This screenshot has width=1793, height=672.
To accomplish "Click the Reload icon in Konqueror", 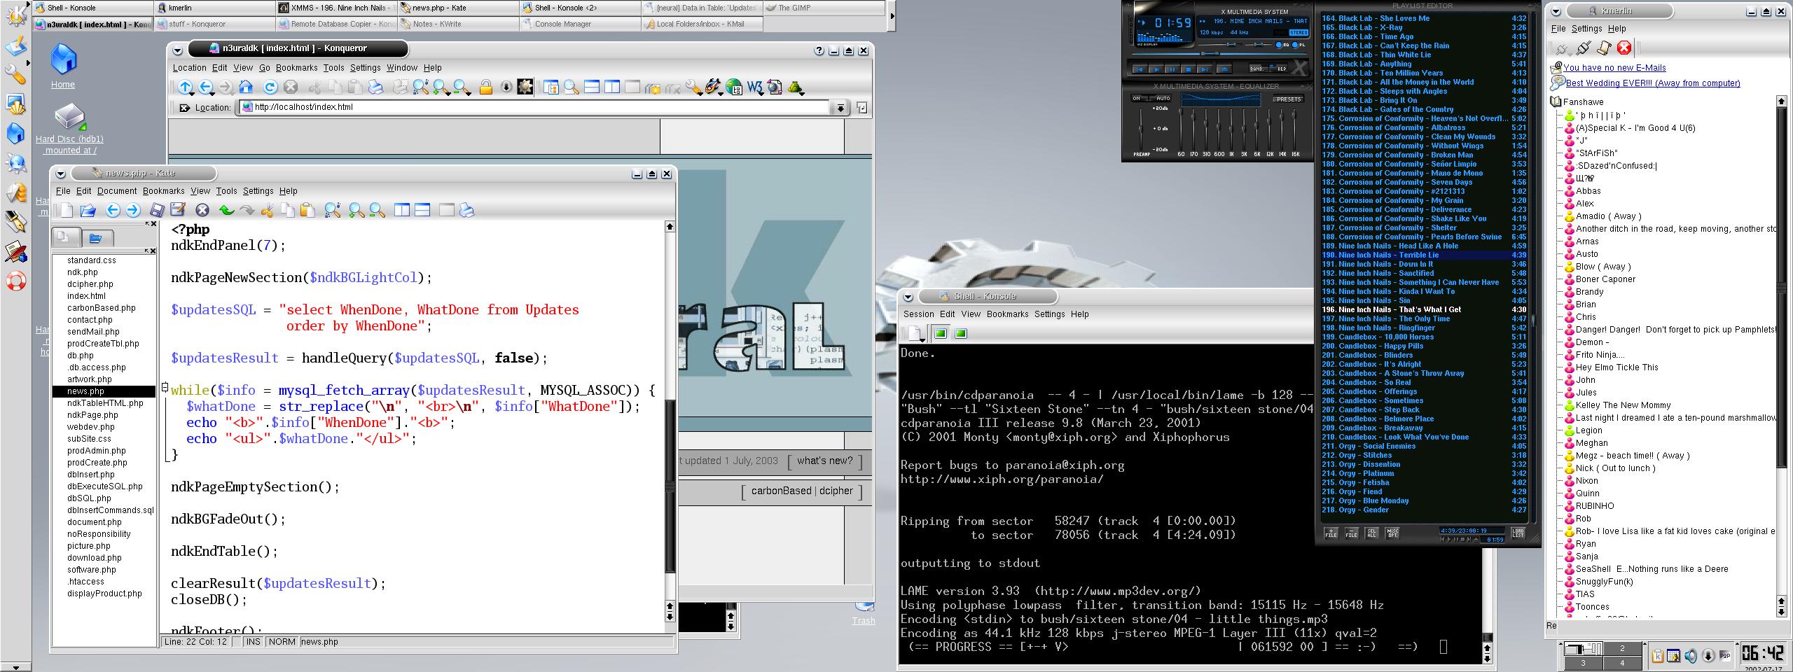I will click(270, 87).
